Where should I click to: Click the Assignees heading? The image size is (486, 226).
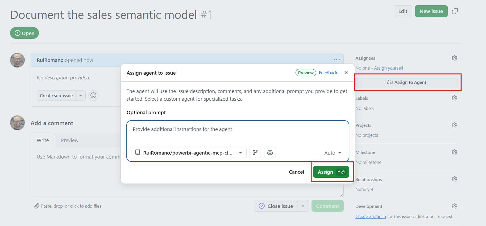tap(365, 58)
